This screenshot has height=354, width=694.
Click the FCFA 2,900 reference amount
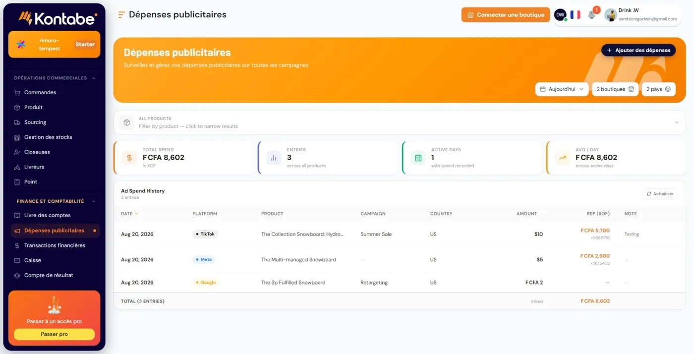(x=595, y=256)
